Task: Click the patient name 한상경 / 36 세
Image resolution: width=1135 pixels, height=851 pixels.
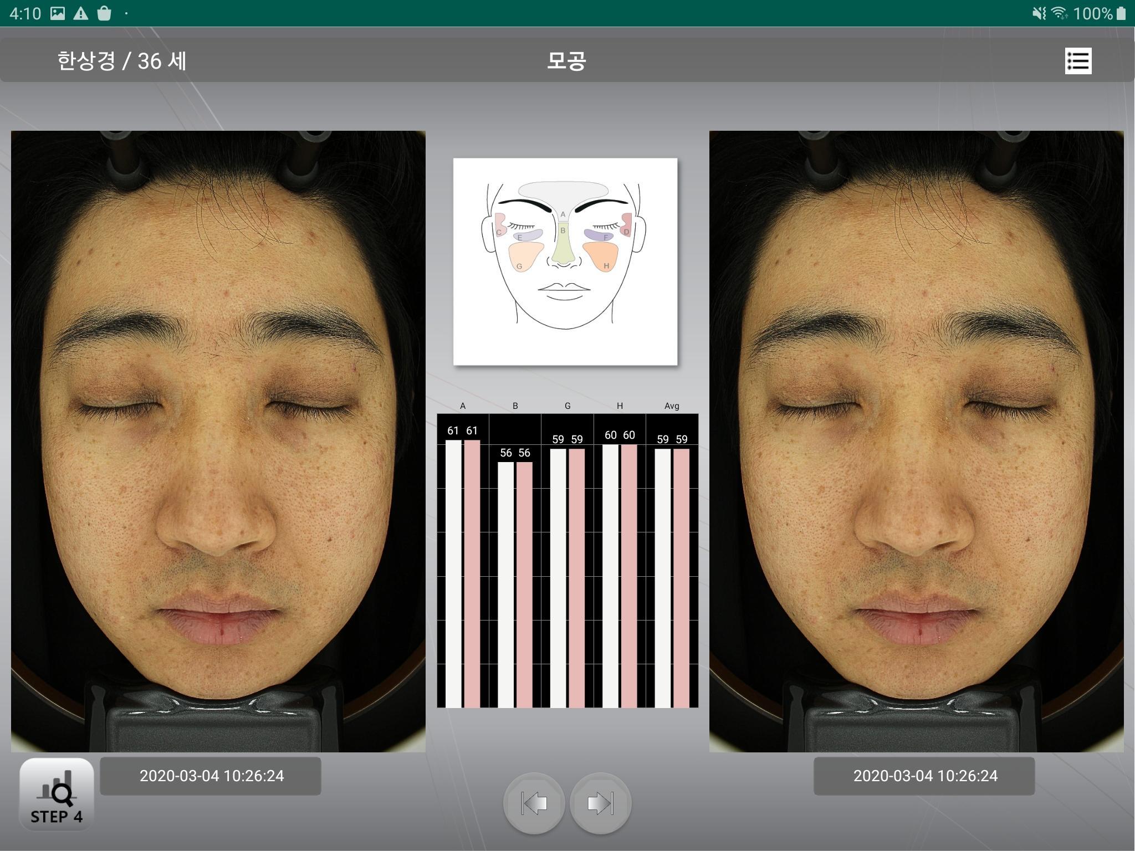Action: click(122, 61)
